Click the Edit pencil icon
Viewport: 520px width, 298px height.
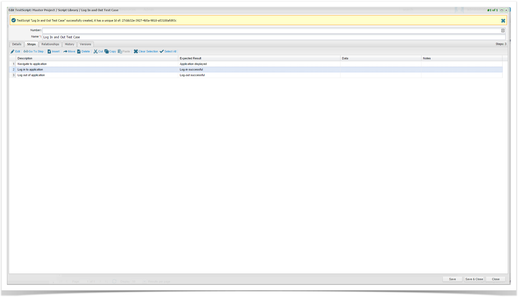(x=12, y=52)
